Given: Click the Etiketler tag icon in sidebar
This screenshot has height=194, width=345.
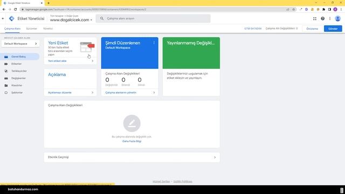Looking at the screenshot, I should pos(6,64).
